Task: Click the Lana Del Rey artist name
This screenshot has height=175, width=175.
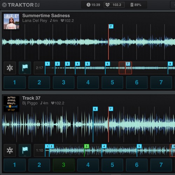Action: pos(35,21)
